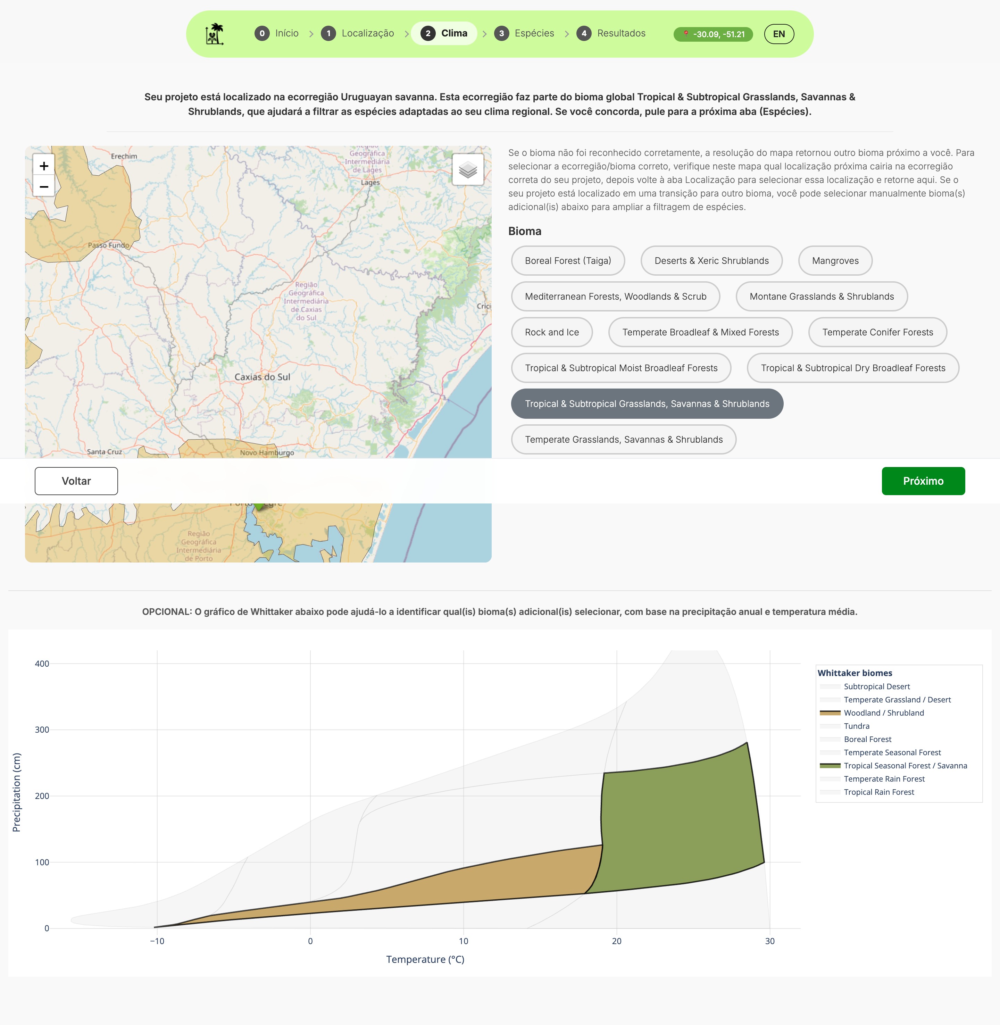Switch language with EN button

[x=778, y=34]
